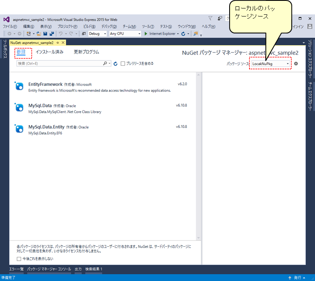The height and width of the screenshot is (281, 315).
Task: Open the パッケージ マネージャー コンソール tab
Action: 49,269
